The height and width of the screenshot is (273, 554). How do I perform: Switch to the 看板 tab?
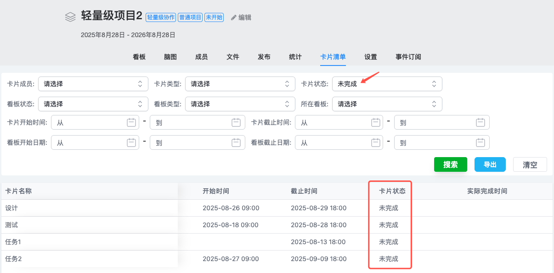[139, 57]
